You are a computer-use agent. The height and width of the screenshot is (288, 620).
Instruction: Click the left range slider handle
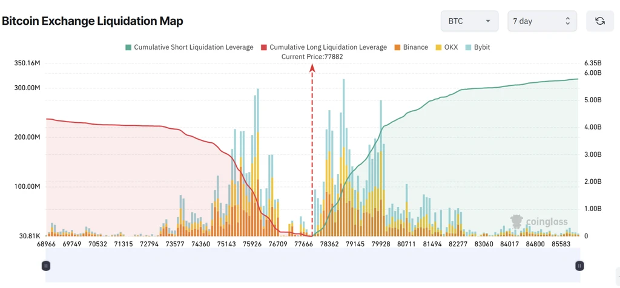coord(46,266)
